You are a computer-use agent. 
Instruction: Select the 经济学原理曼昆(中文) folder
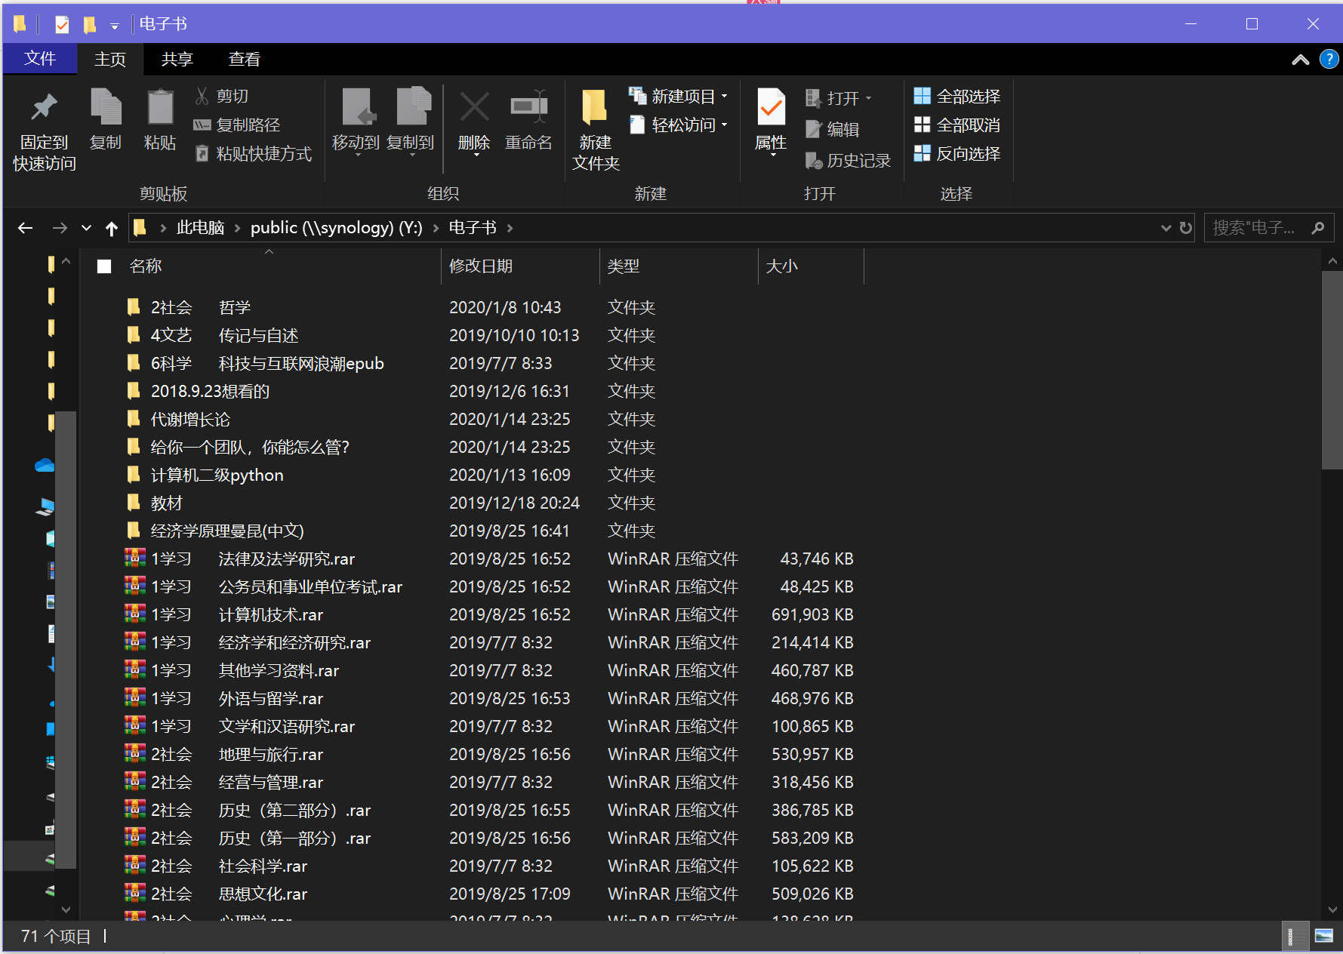pos(215,531)
